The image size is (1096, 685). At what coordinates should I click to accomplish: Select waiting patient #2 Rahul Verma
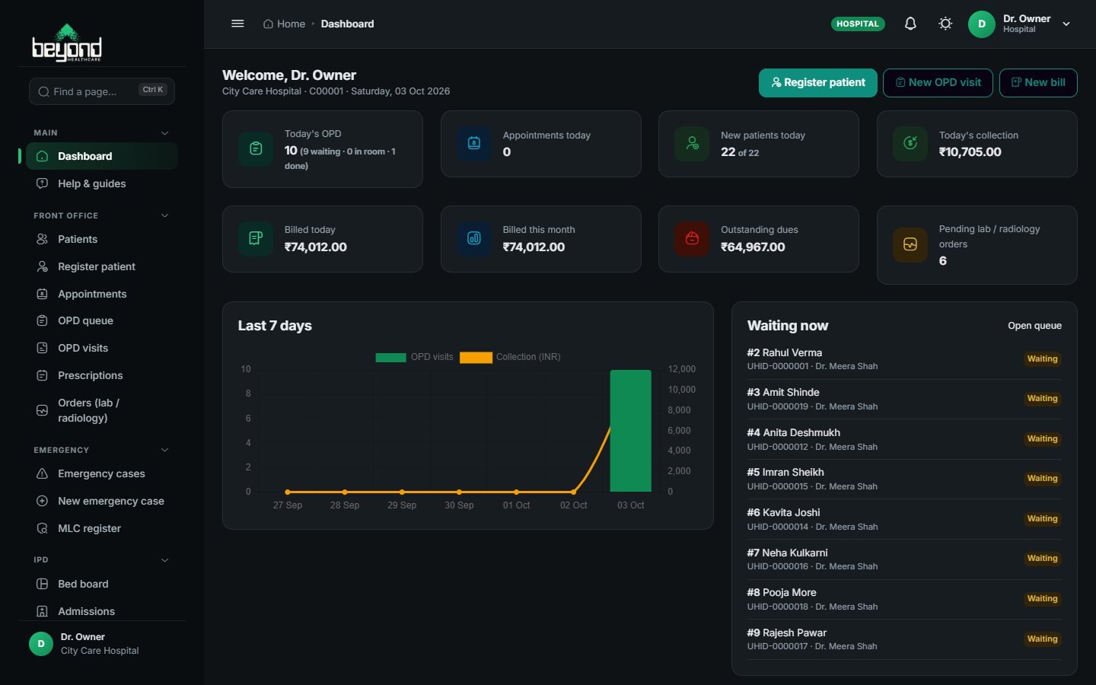[904, 359]
